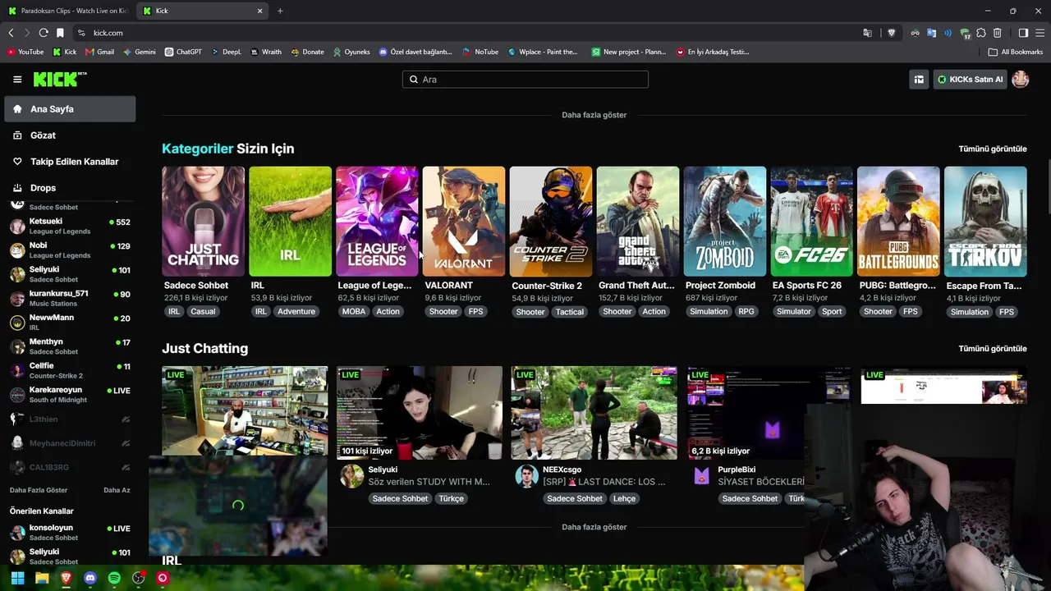Open Karekareoyun's channel in the sidebar
Viewport: 1051px width, 591px height.
click(70, 395)
